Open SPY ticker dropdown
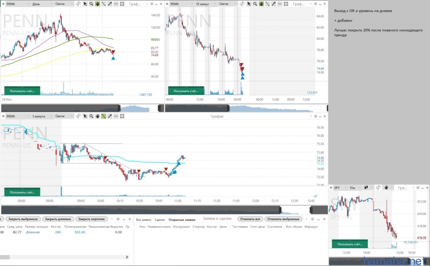Screen dimensions: 430x266 point(340,187)
